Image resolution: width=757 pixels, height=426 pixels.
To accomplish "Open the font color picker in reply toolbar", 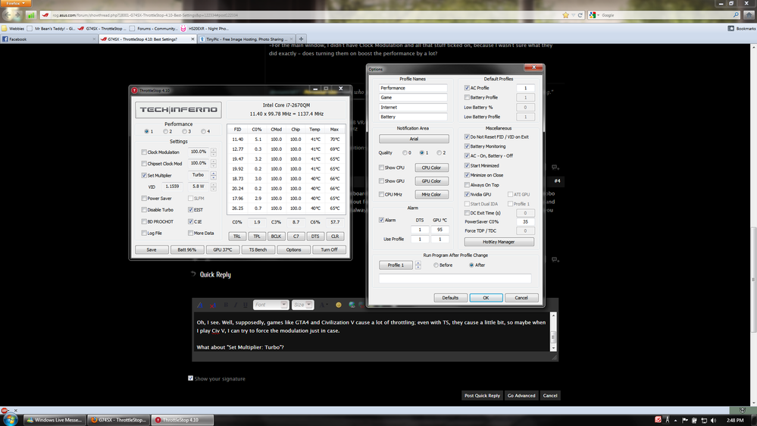I will pos(324,305).
